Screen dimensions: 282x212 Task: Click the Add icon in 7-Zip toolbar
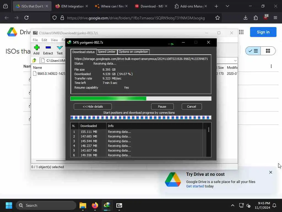coord(37,48)
